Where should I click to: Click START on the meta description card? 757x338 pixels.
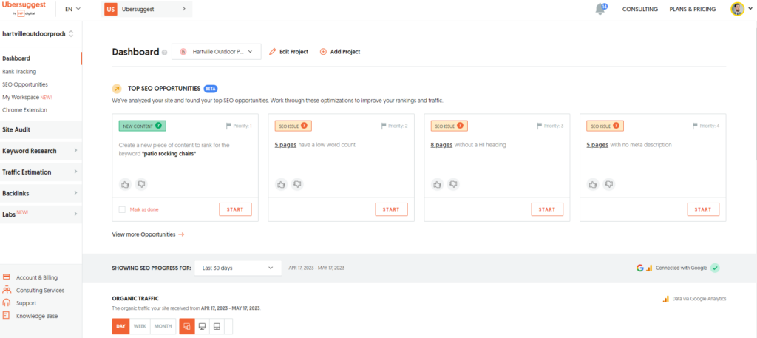point(704,209)
